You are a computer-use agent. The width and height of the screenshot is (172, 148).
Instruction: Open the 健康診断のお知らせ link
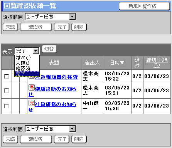[x=52, y=92]
